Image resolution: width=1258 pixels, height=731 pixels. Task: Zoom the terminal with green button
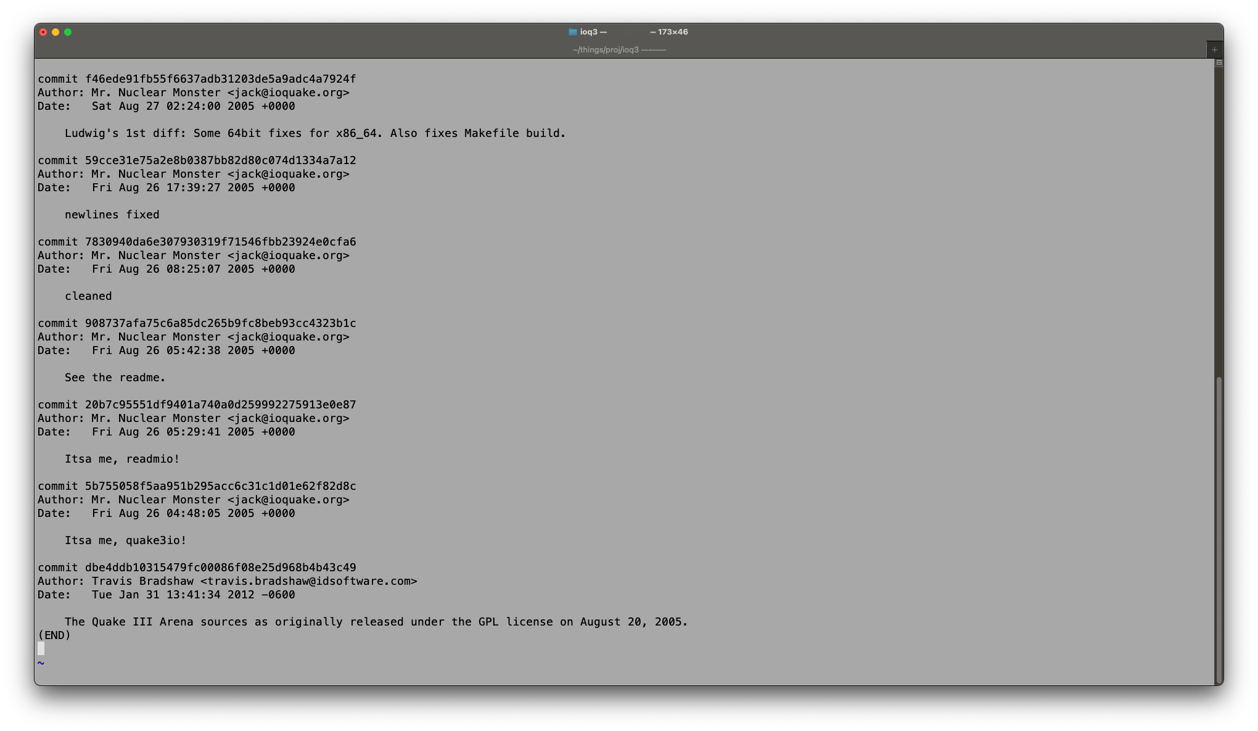pos(68,32)
